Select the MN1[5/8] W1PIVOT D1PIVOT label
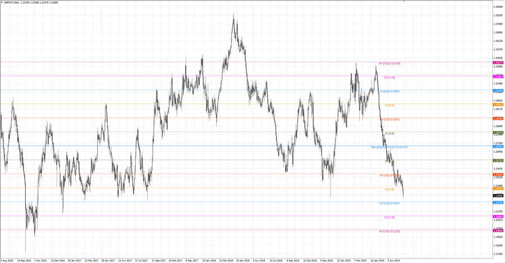Viewport: 505px width, 263px height. (389, 147)
